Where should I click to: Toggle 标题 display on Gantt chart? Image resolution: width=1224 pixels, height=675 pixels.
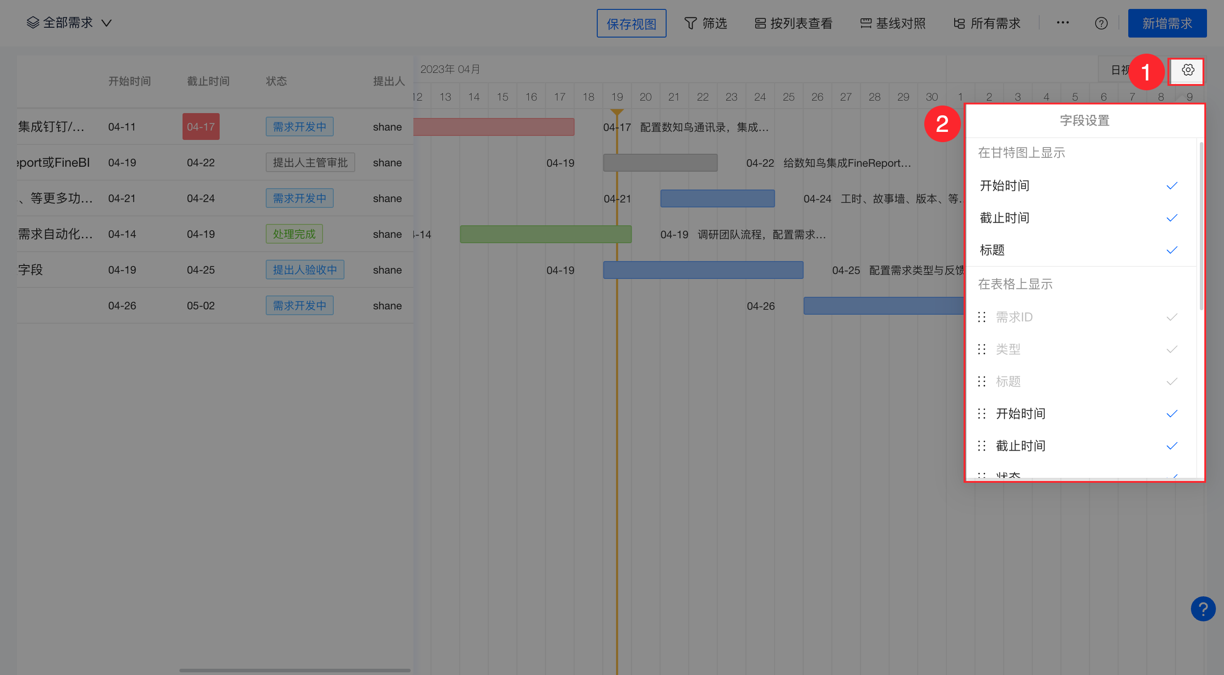point(1171,250)
